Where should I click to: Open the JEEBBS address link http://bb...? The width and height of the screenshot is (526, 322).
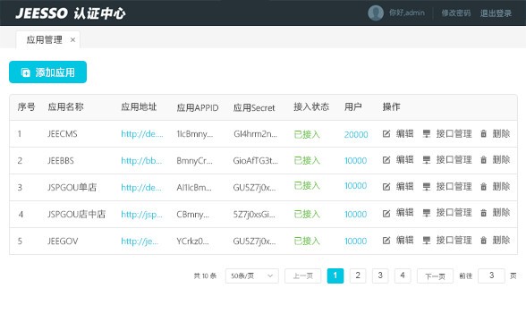141,160
